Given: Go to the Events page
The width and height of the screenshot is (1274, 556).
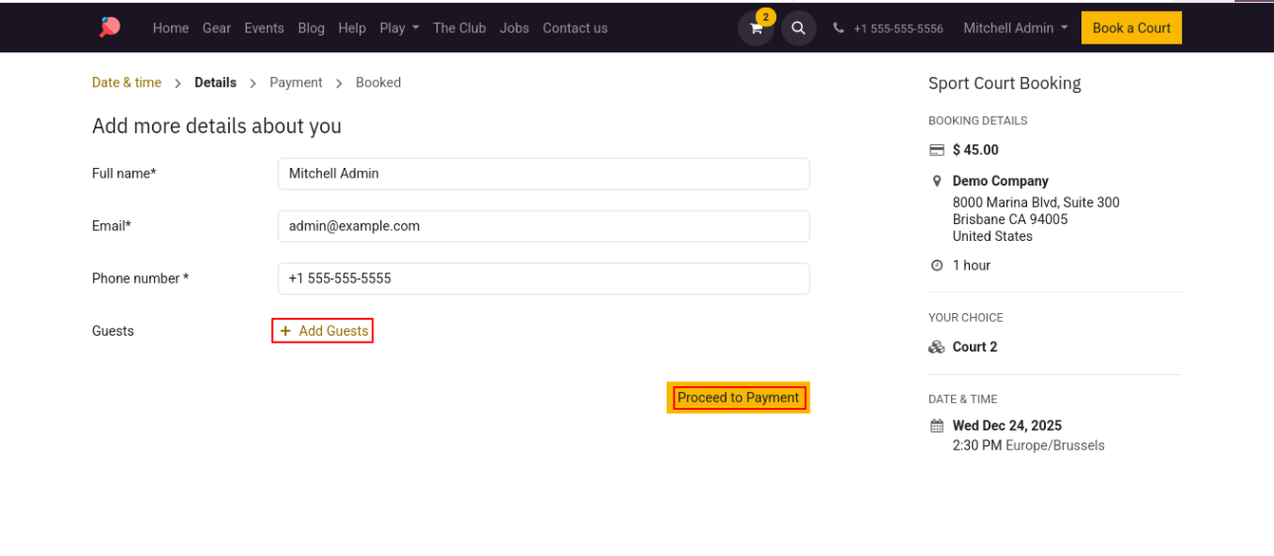Looking at the screenshot, I should 264,28.
